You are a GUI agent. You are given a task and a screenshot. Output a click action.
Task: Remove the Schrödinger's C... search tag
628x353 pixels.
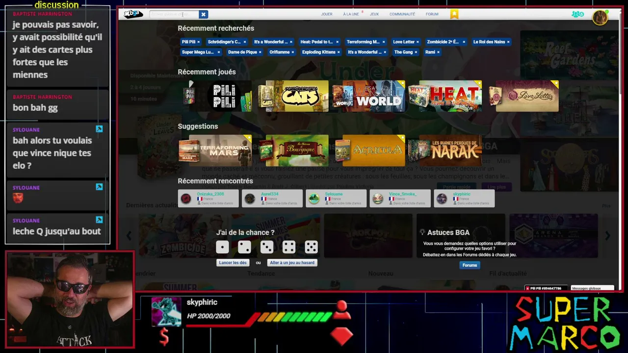245,42
